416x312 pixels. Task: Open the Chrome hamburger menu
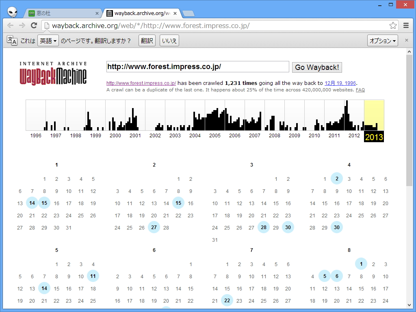click(x=406, y=26)
